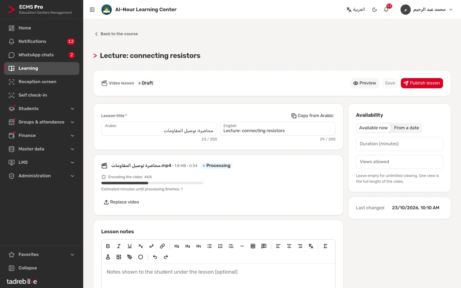Open WhatsApp chats in the sidebar
This screenshot has height=288, width=461.
[x=41, y=55]
